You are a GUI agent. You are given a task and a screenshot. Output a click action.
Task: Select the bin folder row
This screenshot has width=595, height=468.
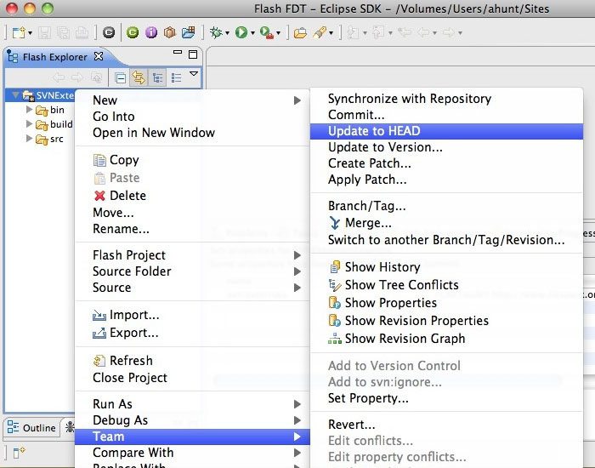point(49,110)
